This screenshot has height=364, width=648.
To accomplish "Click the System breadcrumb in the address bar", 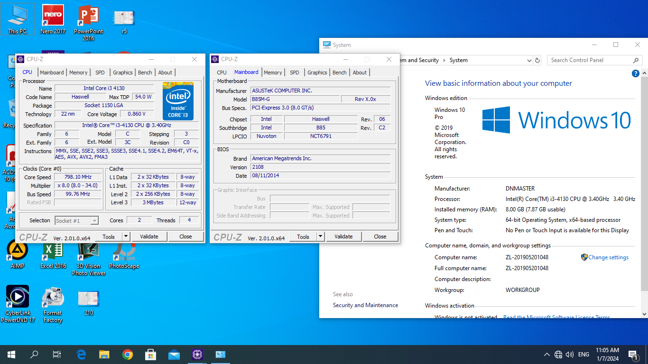I will [458, 60].
